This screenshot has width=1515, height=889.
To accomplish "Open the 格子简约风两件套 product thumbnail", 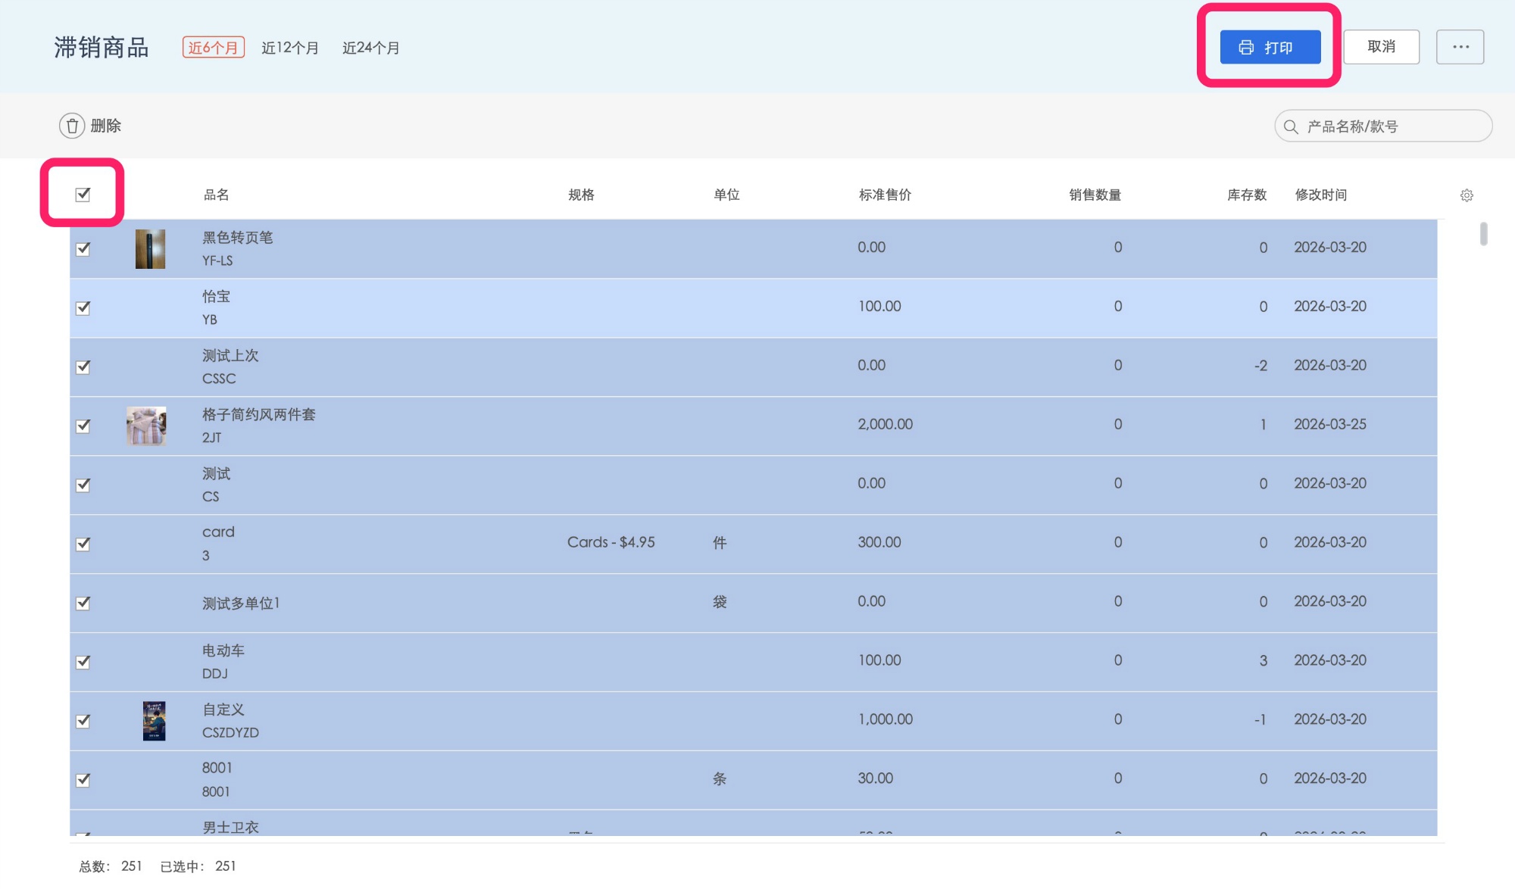I will pyautogui.click(x=146, y=426).
